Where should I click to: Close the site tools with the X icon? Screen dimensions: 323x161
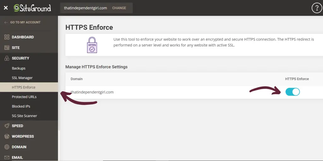pos(6,8)
